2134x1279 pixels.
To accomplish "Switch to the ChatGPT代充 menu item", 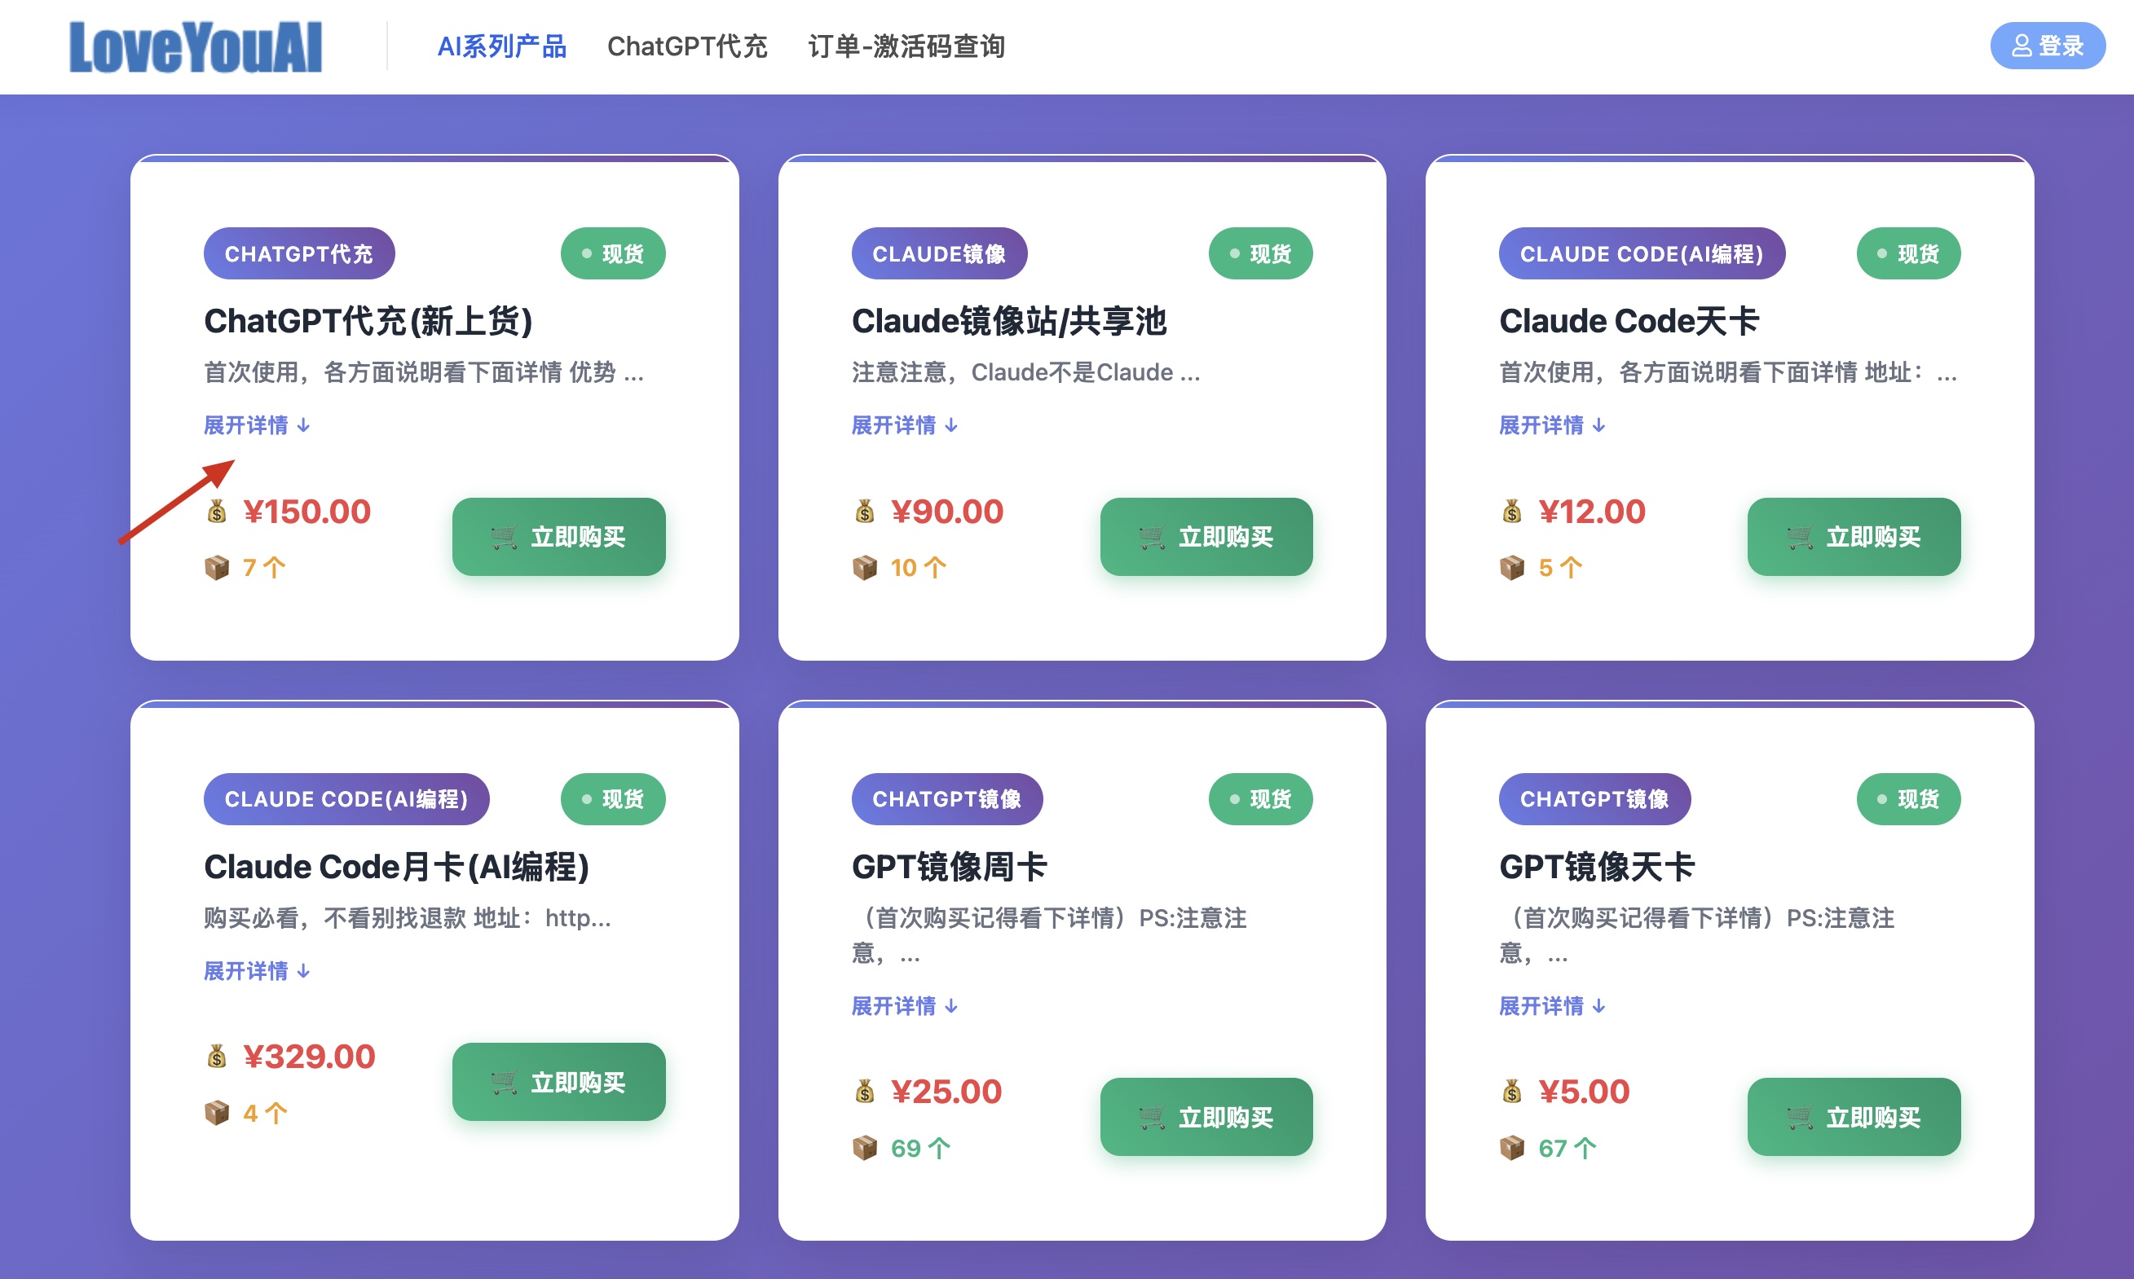I will pyautogui.click(x=688, y=47).
